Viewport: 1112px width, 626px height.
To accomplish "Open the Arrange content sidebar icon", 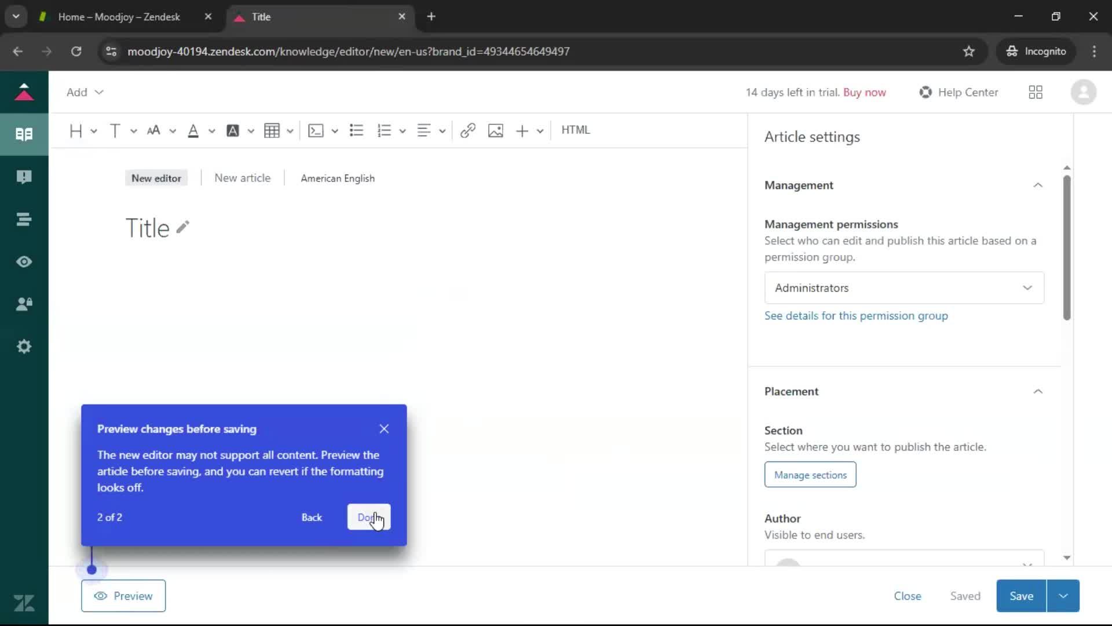I will (x=24, y=219).
